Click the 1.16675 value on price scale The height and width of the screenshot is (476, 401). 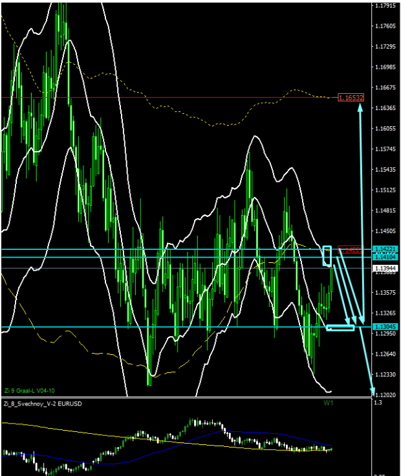385,87
